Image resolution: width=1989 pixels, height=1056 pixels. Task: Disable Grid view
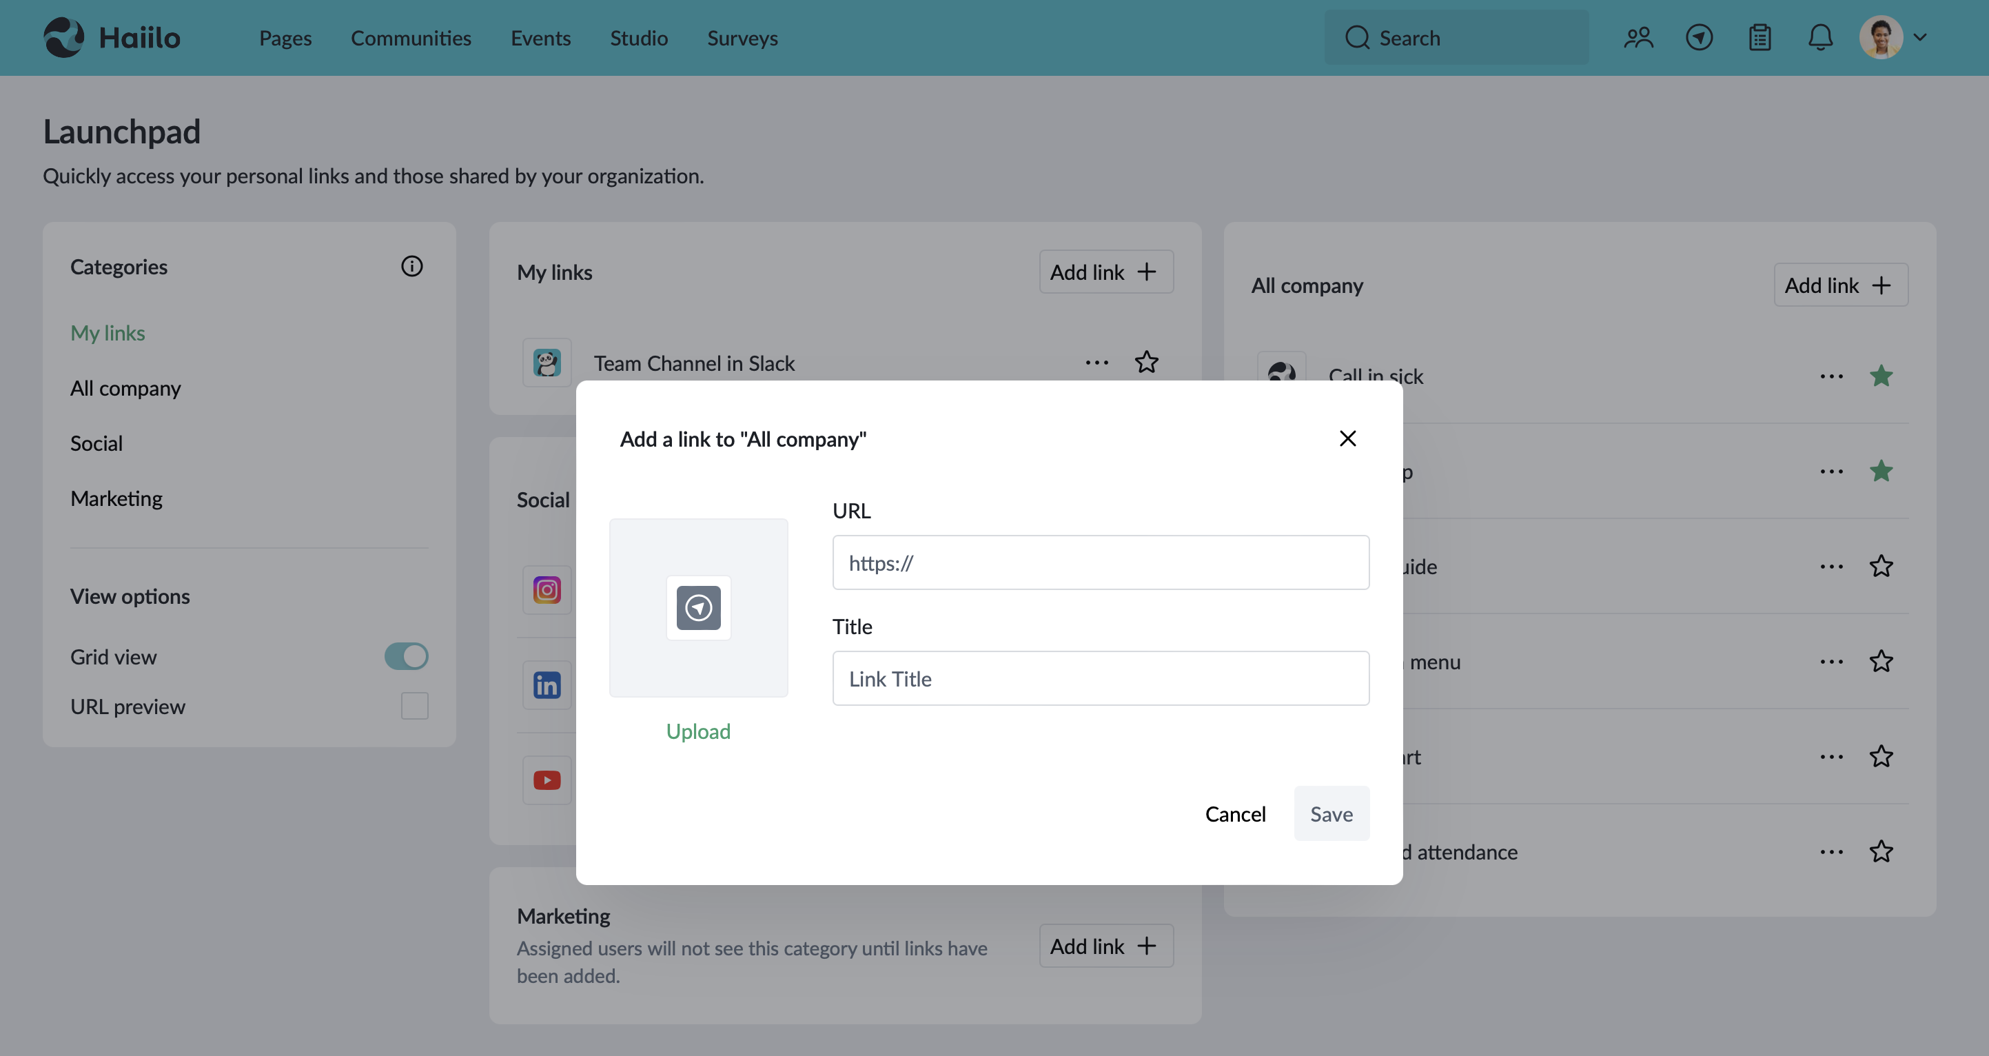tap(406, 656)
